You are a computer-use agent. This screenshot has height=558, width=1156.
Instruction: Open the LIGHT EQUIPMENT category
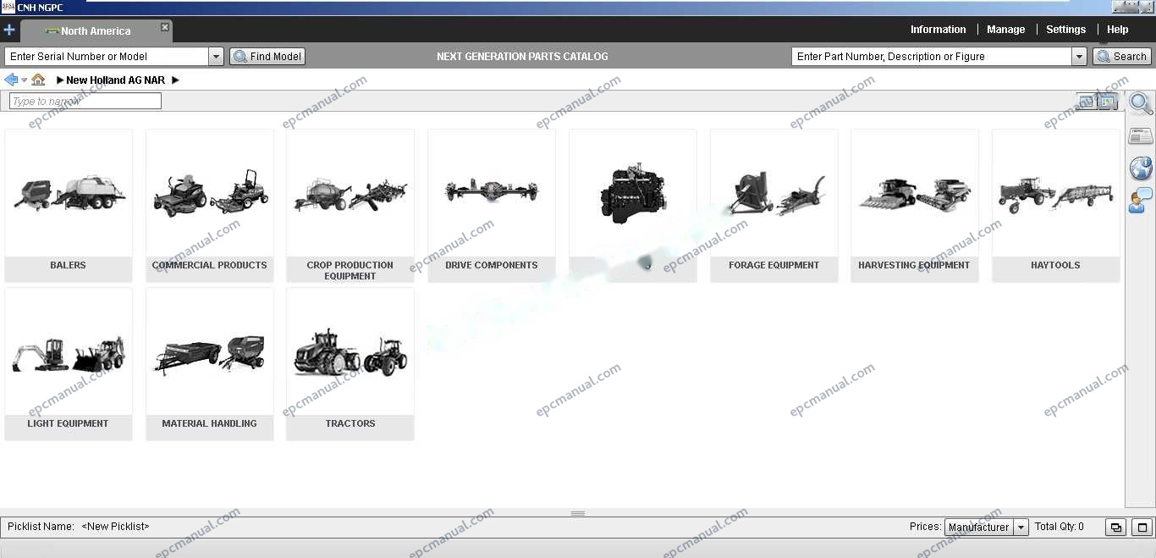tap(69, 364)
